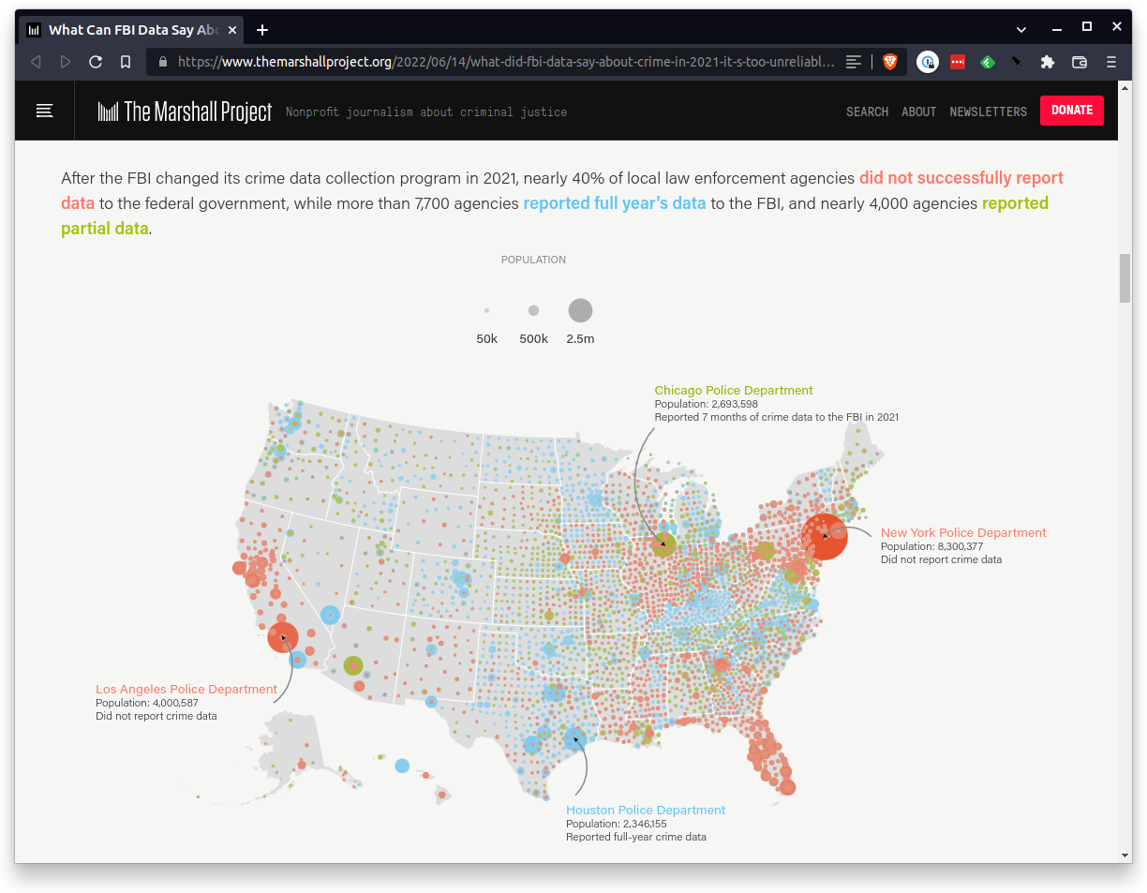This screenshot has width=1147, height=893.
Task: Open the Brave Wallet icon
Action: 1080,62
